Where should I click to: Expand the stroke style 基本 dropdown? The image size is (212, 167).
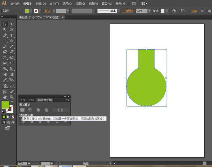(x=119, y=11)
